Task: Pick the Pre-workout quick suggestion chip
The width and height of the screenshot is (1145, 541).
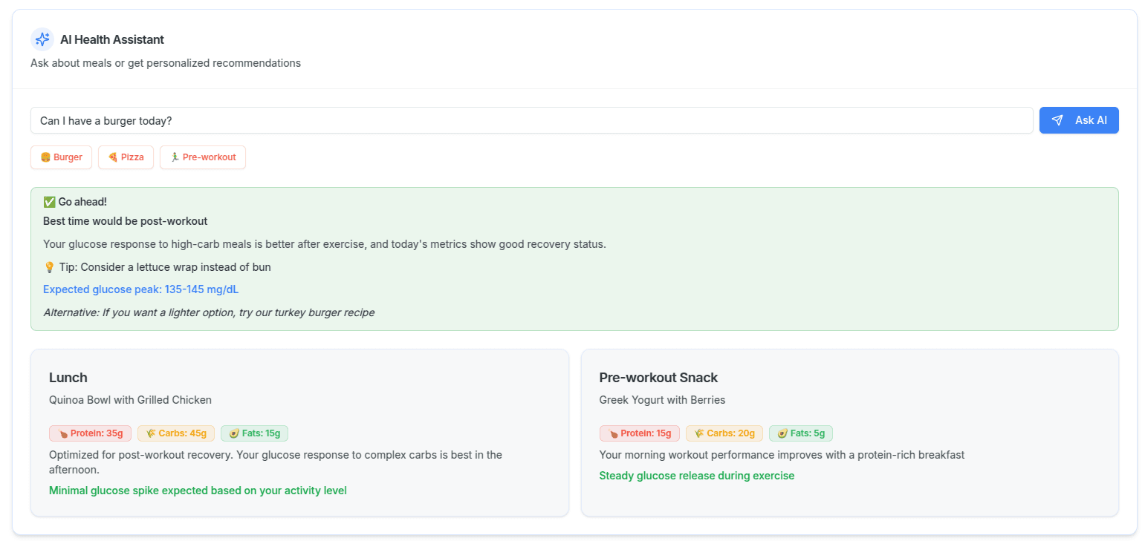Action: 202,157
